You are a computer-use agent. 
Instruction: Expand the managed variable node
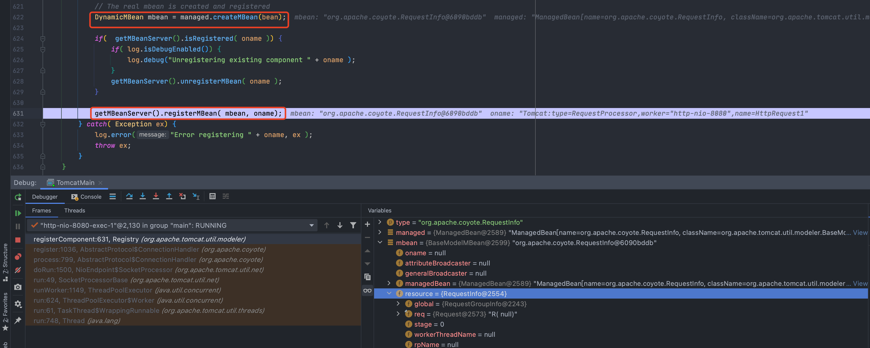pos(380,232)
